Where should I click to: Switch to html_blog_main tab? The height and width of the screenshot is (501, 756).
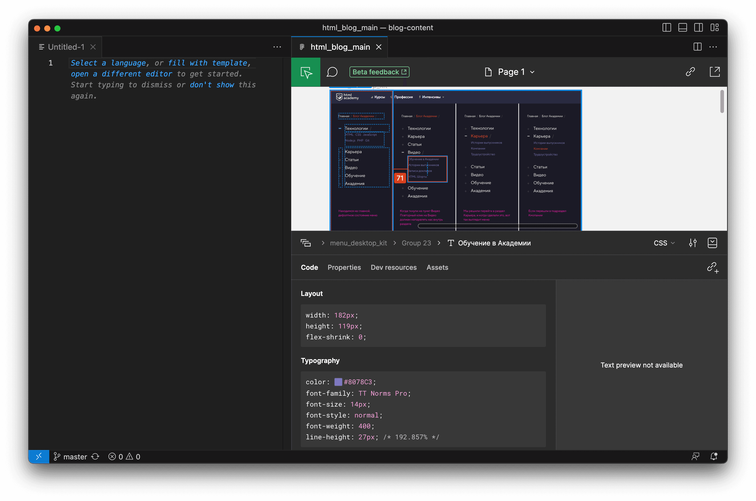pyautogui.click(x=340, y=47)
